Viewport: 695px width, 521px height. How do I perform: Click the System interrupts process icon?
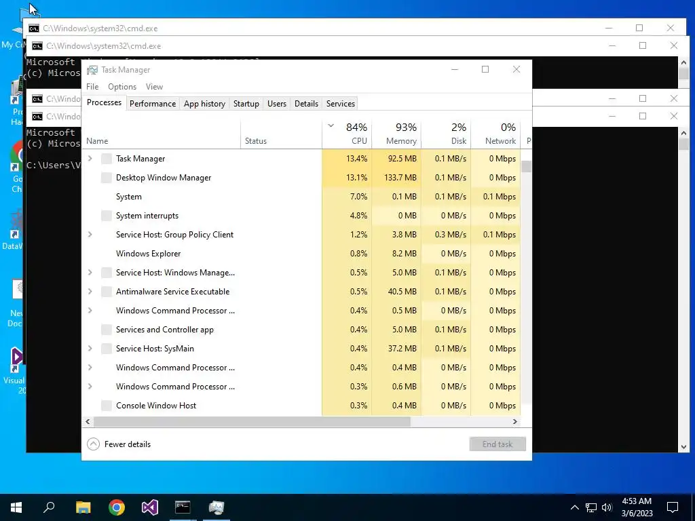tap(107, 216)
